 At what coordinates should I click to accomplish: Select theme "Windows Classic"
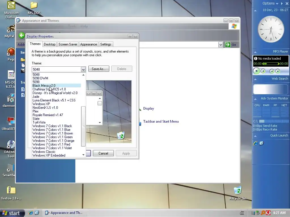coord(56,152)
